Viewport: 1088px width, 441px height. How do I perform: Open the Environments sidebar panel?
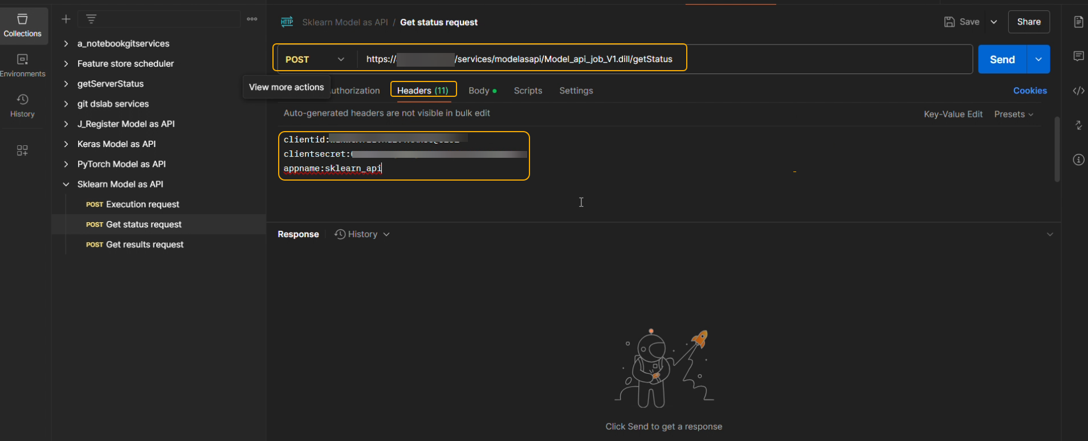22,66
